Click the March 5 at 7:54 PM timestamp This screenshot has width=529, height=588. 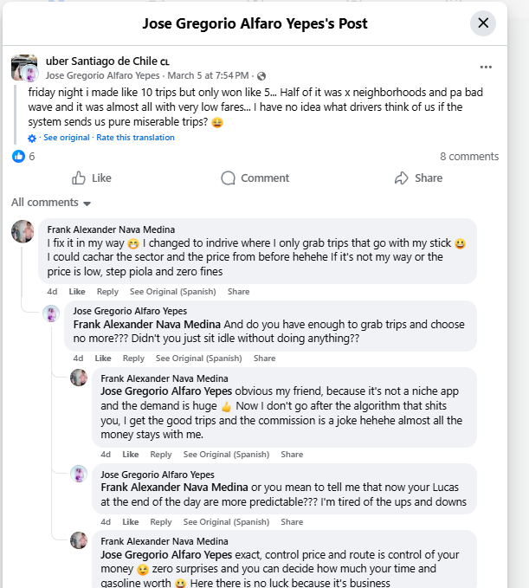[209, 75]
